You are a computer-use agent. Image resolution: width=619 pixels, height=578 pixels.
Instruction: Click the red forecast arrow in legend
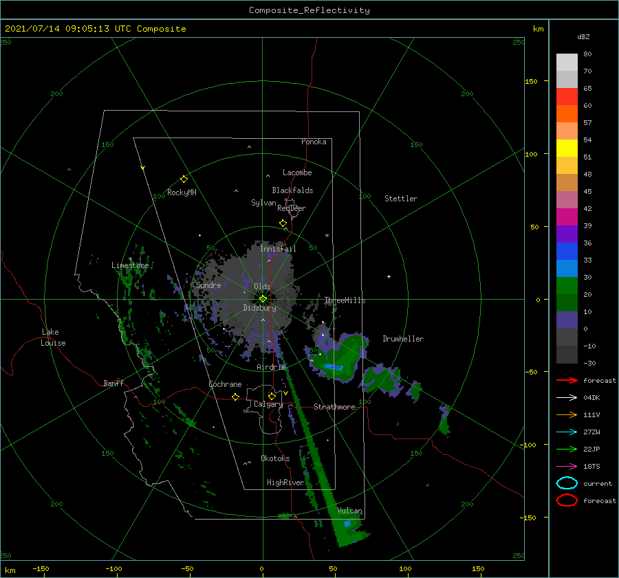(x=567, y=380)
